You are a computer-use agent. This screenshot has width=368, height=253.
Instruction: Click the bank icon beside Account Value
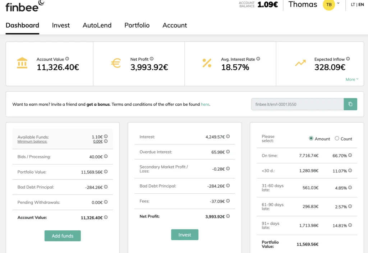[x=22, y=63]
